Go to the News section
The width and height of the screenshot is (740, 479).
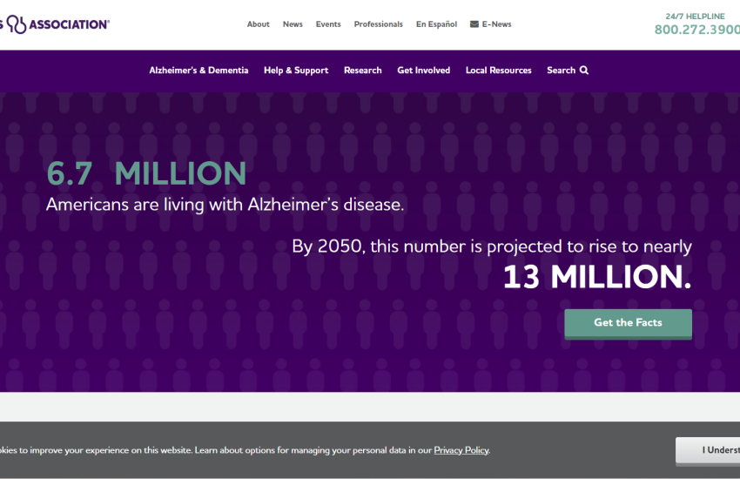pyautogui.click(x=293, y=24)
